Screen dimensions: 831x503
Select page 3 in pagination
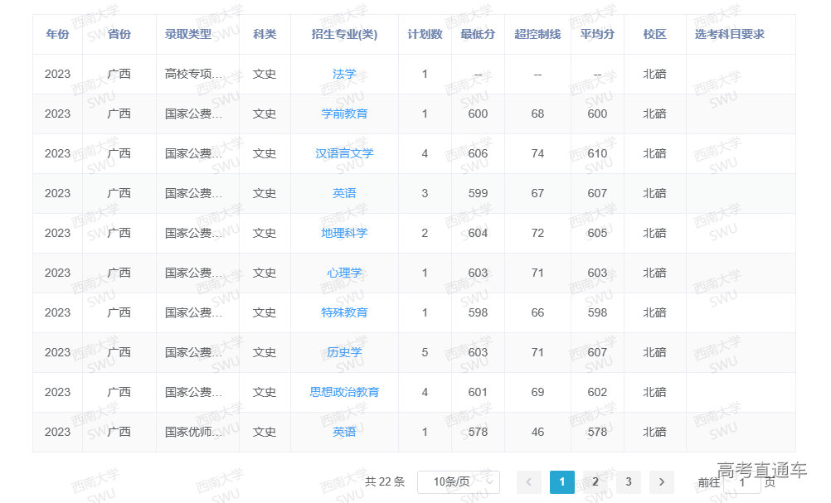coord(628,481)
